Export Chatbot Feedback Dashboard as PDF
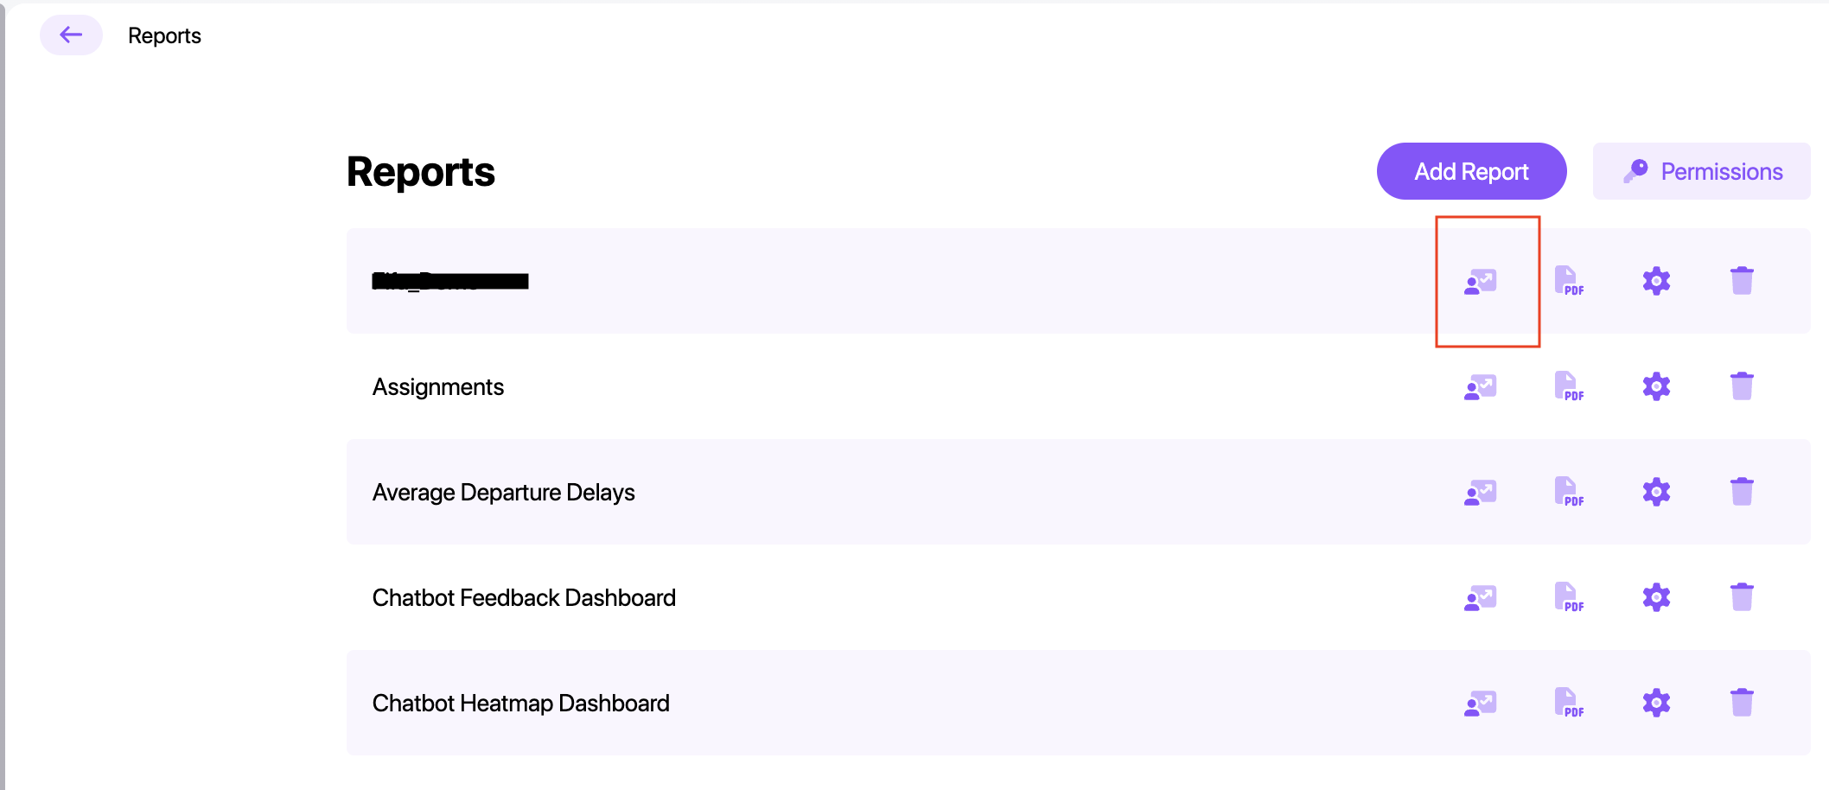The width and height of the screenshot is (1829, 790). (1568, 597)
